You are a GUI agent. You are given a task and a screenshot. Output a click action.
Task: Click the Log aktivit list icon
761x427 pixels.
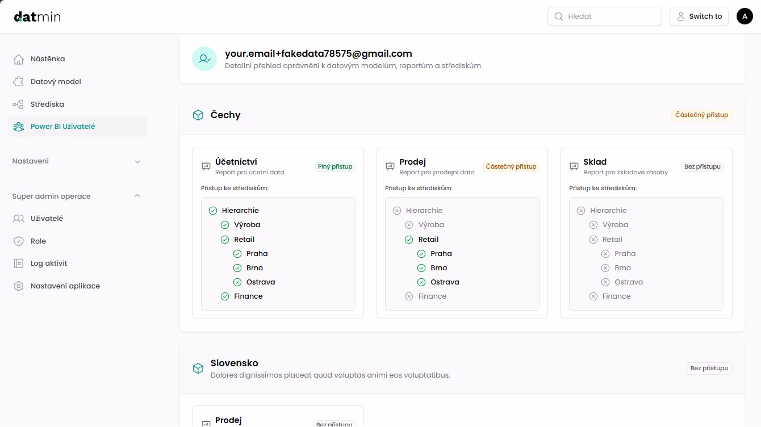[x=19, y=263]
